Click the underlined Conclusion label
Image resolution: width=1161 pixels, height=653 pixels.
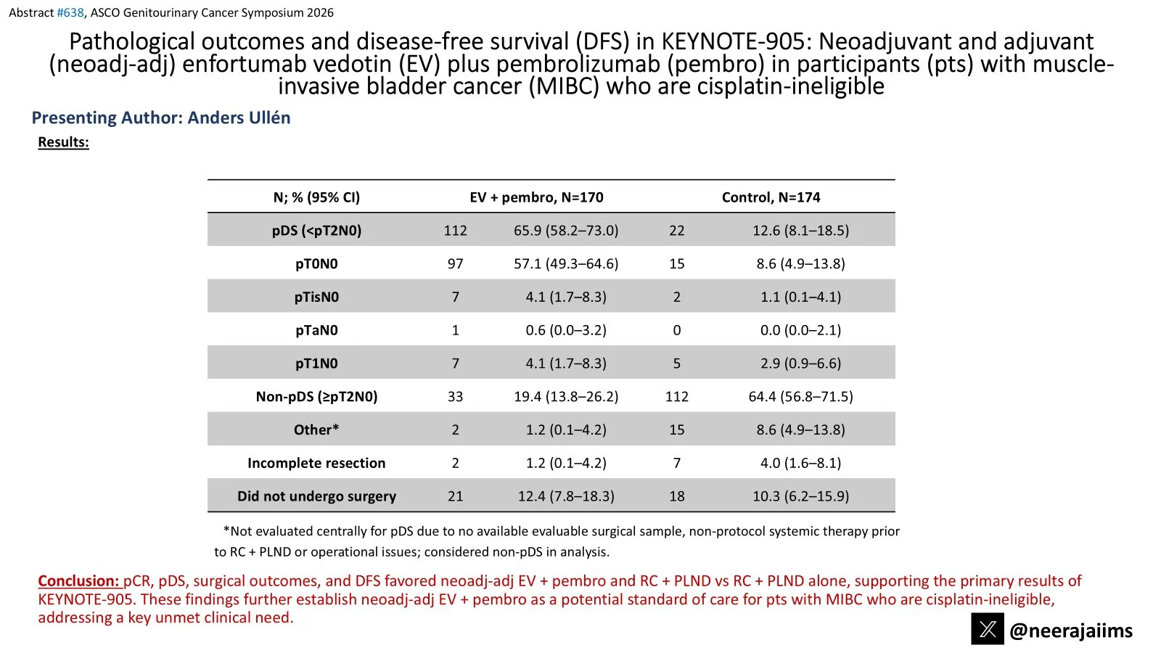click(78, 581)
